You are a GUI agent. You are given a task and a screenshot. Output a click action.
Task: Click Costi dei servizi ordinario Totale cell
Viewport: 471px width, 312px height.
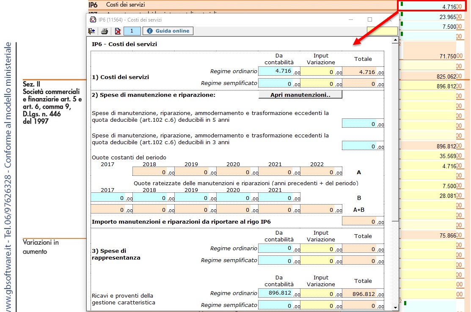[x=363, y=71]
